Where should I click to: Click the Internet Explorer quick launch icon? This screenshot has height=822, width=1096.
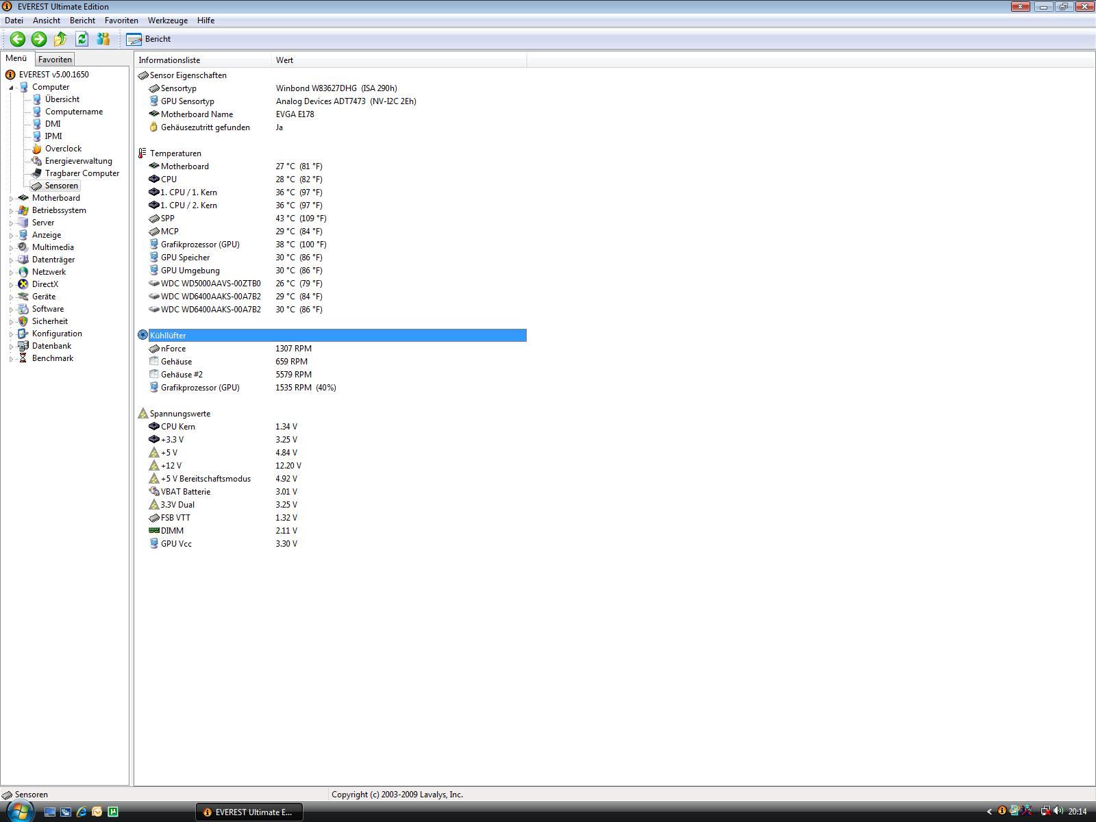(82, 812)
